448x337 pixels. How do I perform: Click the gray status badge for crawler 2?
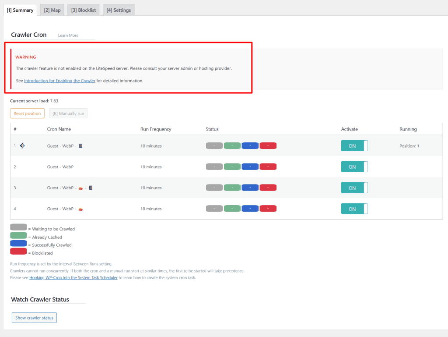[x=214, y=167]
